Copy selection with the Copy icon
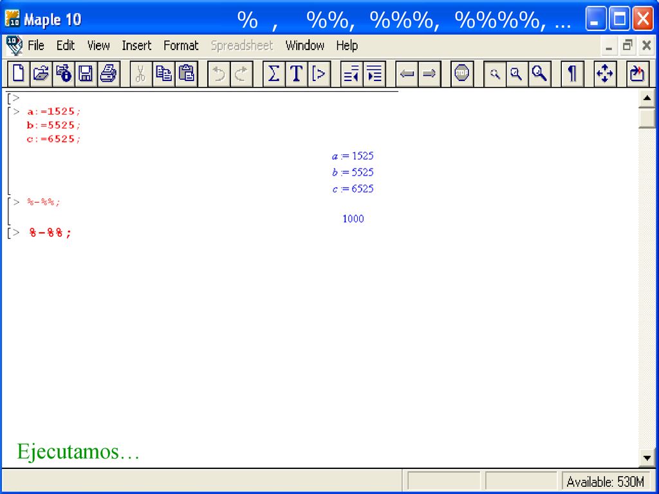Viewport: 659px width, 494px height. tap(163, 74)
